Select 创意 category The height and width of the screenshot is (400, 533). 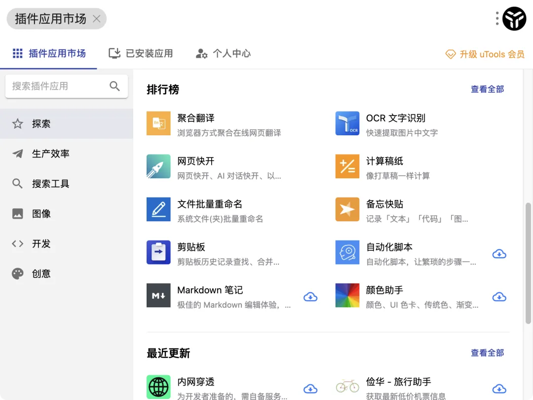(67, 274)
